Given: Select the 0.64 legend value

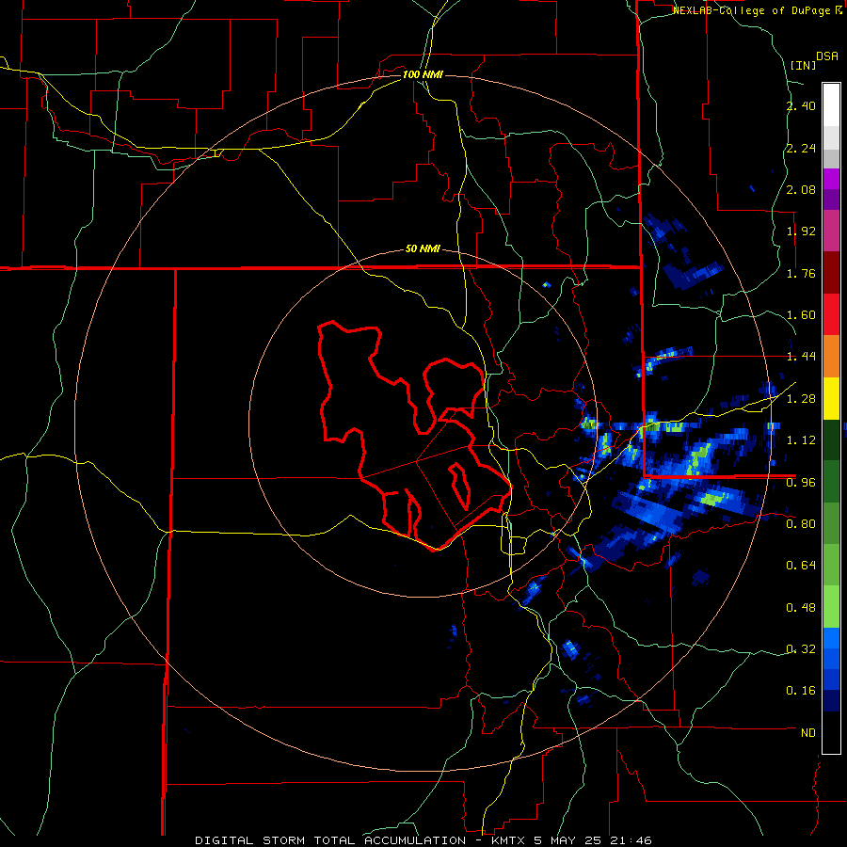Looking at the screenshot, I should (x=801, y=566).
